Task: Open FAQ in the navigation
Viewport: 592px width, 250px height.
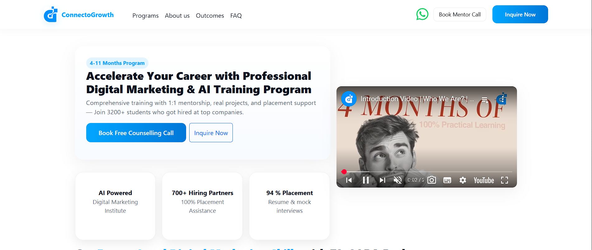Action: point(236,16)
